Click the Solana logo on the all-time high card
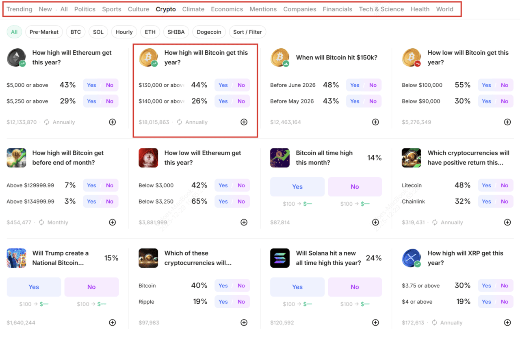Screen dimensions: 520x337 tap(279, 258)
